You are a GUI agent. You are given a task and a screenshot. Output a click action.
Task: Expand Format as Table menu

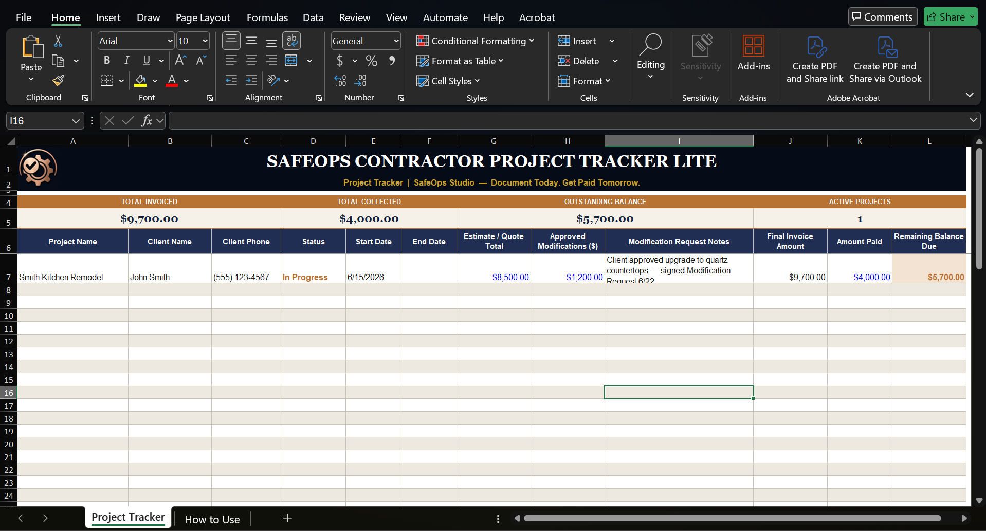[460, 61]
